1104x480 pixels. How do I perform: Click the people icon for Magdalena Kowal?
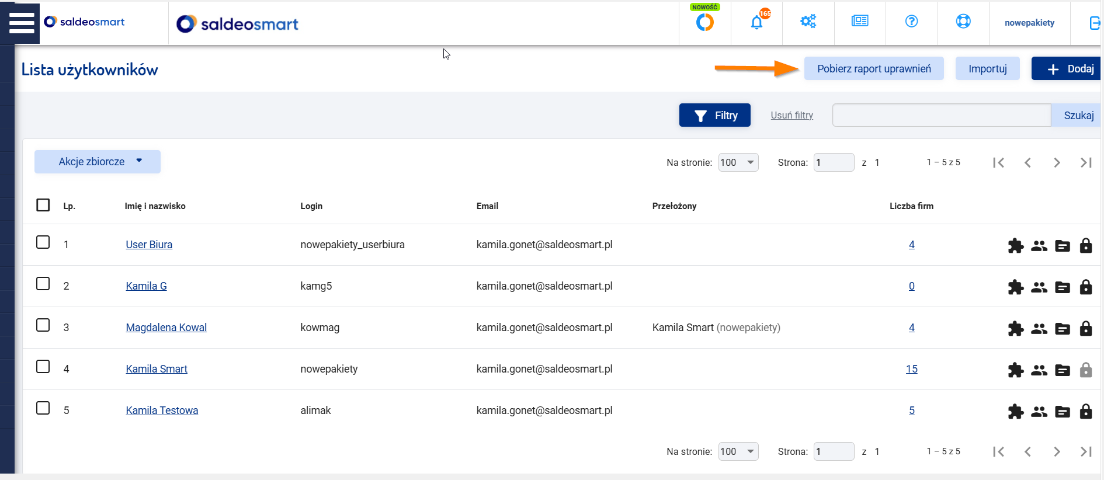[1039, 329]
